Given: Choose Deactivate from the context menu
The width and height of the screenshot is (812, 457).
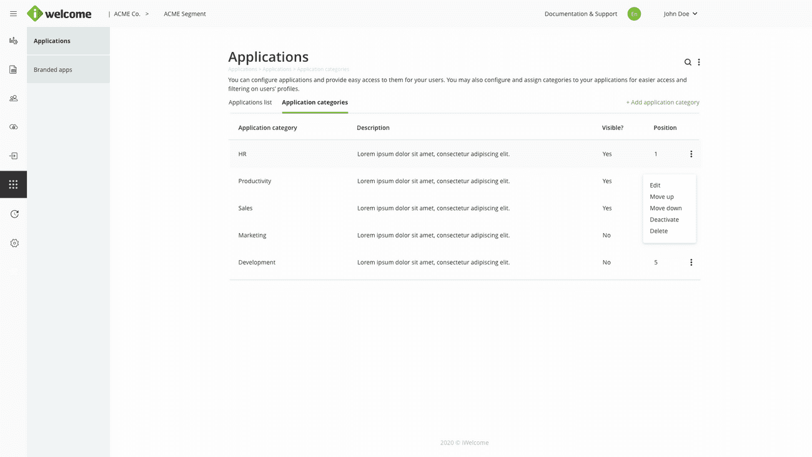Looking at the screenshot, I should click(x=664, y=219).
